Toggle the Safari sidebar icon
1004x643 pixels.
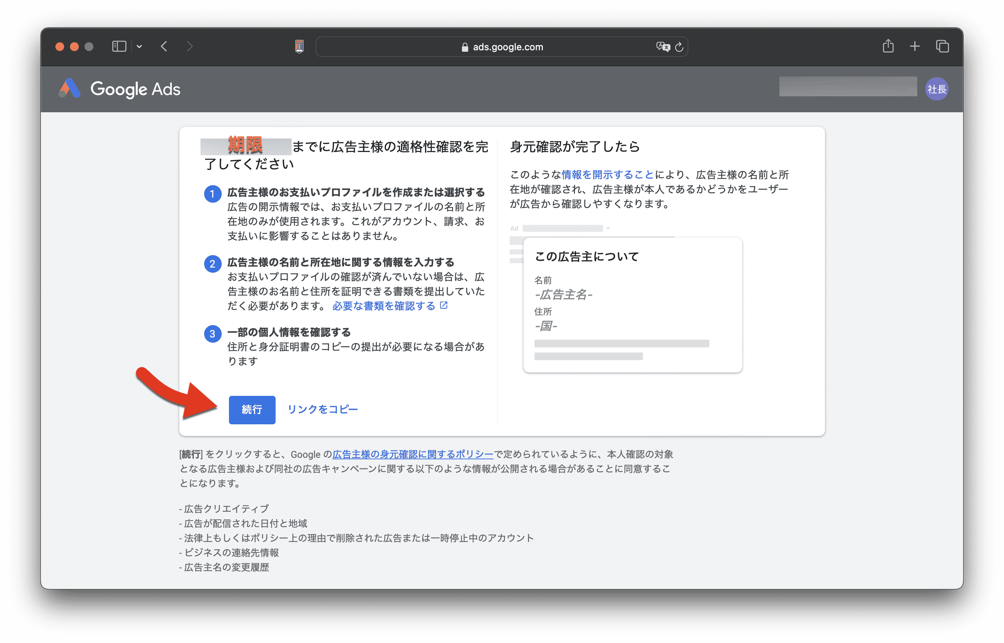[119, 46]
